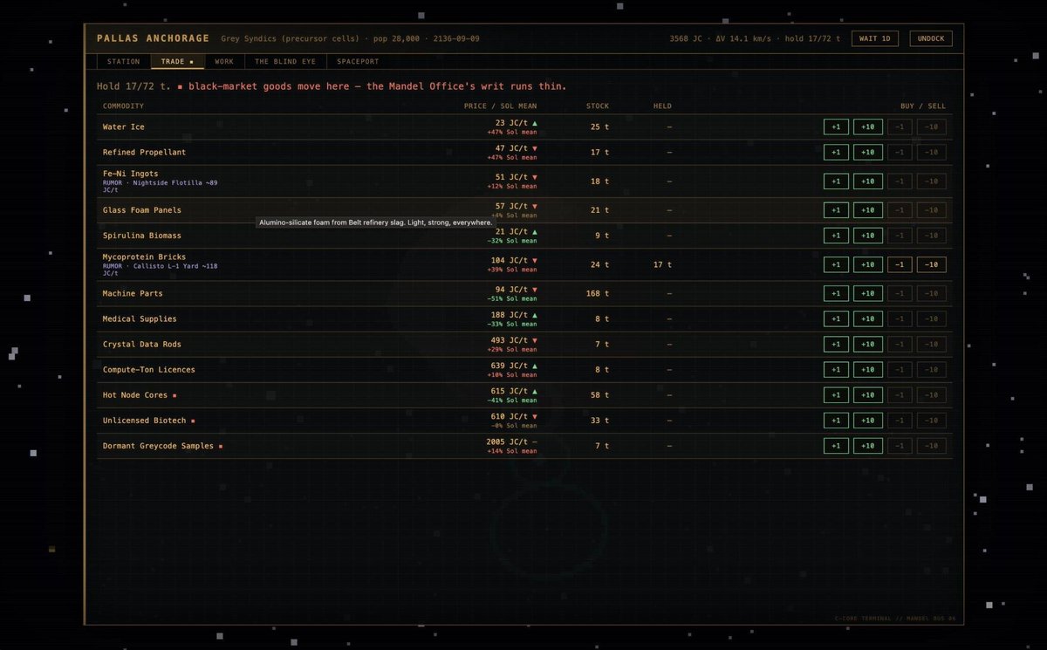Click the 168 t Machine Parts stock
The width and height of the screenshot is (1047, 650).
click(598, 293)
